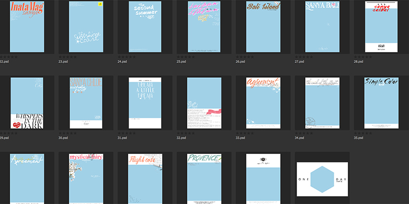Viewport: 409px width, 204px height.
Task: Rate 24.psd using its star row
Action: pos(127,57)
